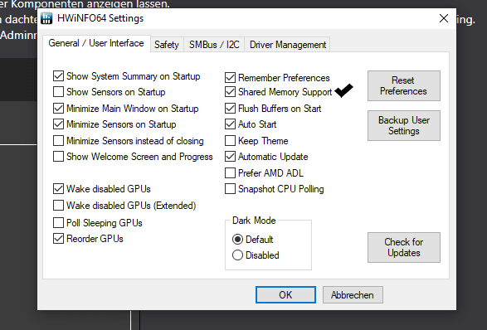Click the HWiNFO64 title bar app icon

(x=46, y=18)
